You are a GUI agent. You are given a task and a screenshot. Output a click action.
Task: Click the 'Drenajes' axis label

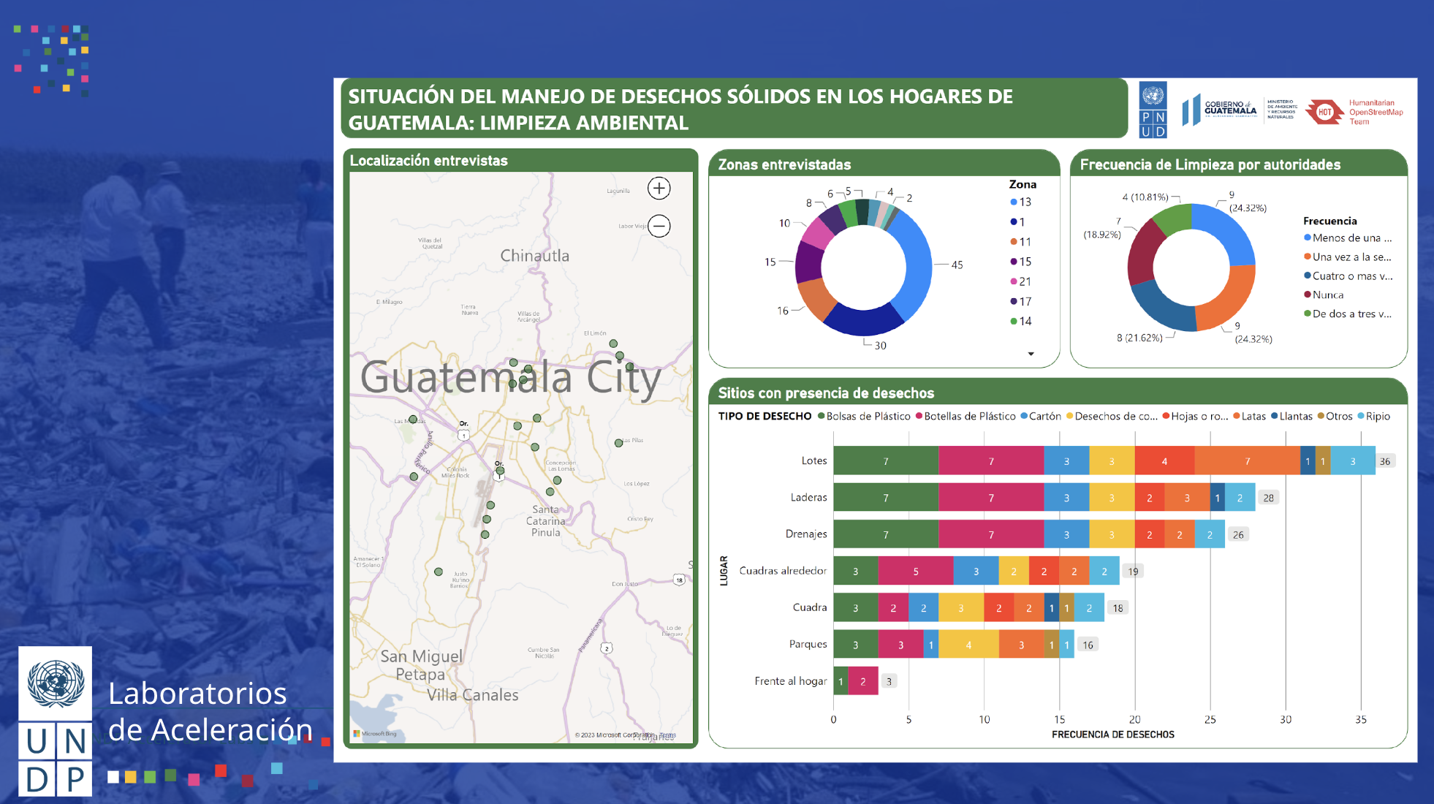(x=806, y=534)
